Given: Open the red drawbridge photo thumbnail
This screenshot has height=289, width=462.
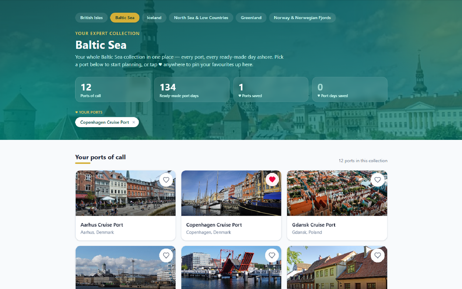Looking at the screenshot, I should pyautogui.click(x=231, y=267).
